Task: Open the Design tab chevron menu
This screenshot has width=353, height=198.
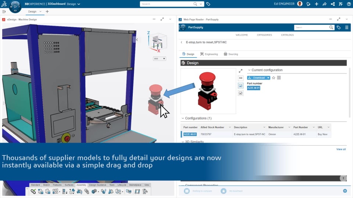Action: click(x=40, y=11)
